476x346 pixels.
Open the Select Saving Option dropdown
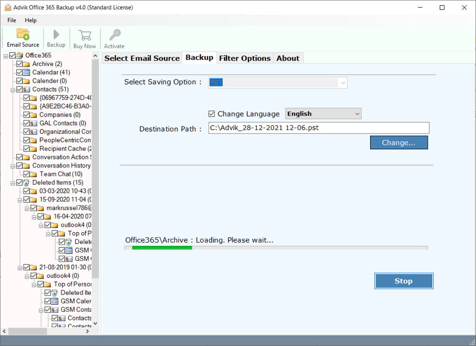tap(343, 83)
